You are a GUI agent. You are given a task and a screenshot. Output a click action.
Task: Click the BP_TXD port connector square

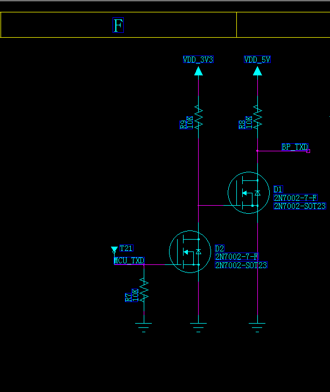[x=308, y=151]
